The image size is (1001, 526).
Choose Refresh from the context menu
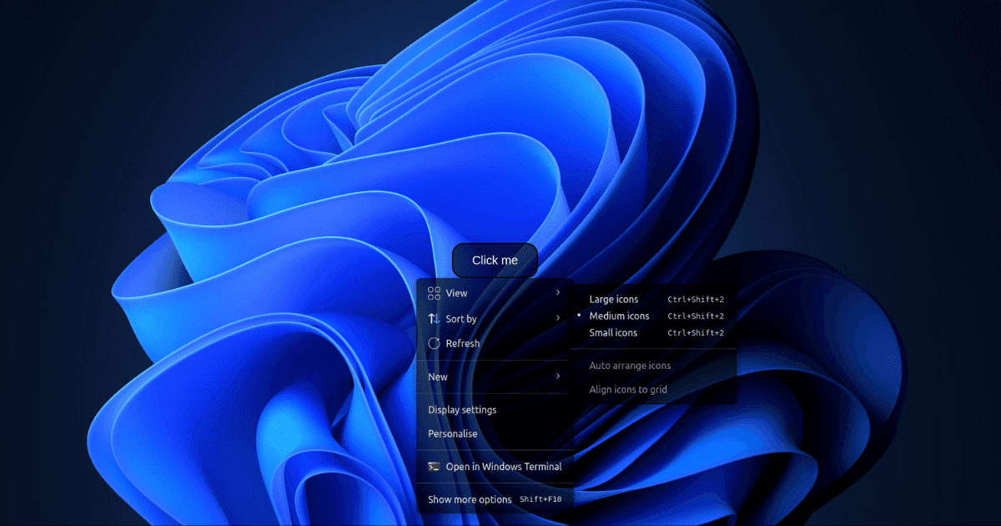465,343
